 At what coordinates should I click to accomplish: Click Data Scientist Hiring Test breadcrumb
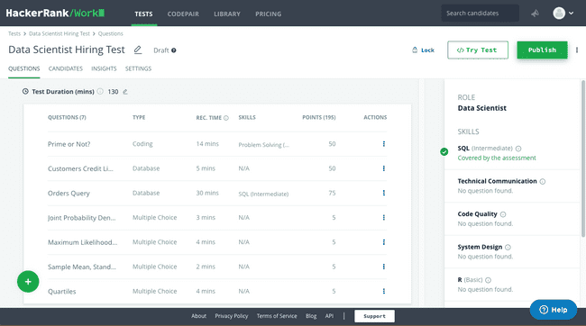(60, 33)
